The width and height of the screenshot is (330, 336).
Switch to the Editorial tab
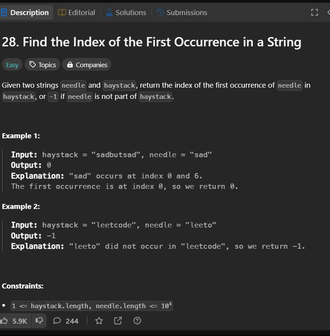click(76, 12)
